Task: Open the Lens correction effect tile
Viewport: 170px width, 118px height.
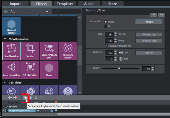Action: tap(12, 70)
